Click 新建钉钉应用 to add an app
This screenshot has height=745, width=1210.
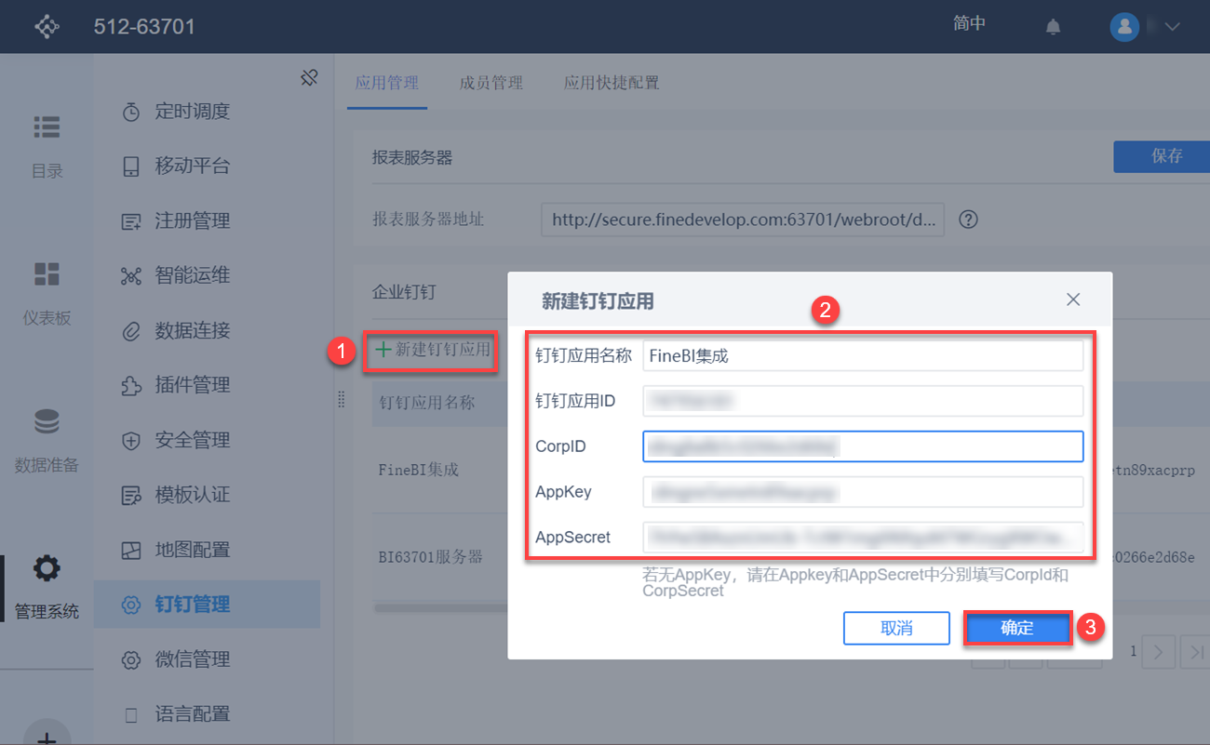tap(433, 350)
